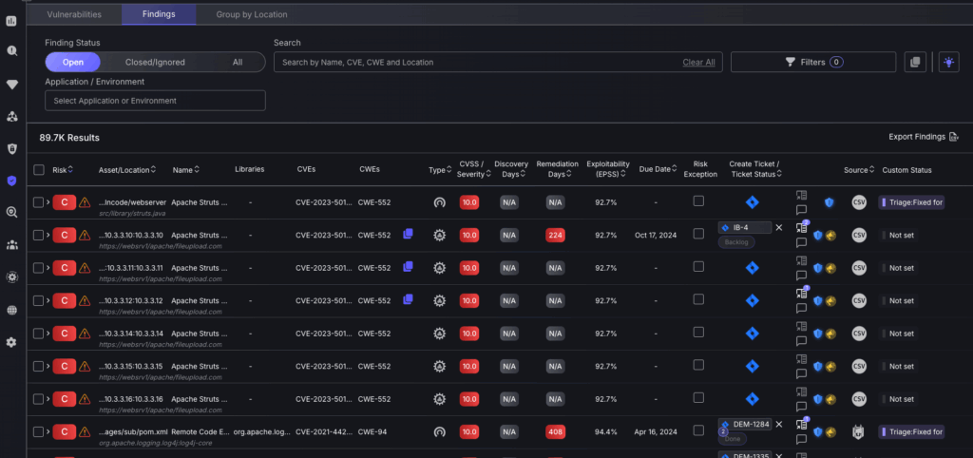Expand the 10.3.3.11 row chevron
The height and width of the screenshot is (458, 973).
click(48, 267)
